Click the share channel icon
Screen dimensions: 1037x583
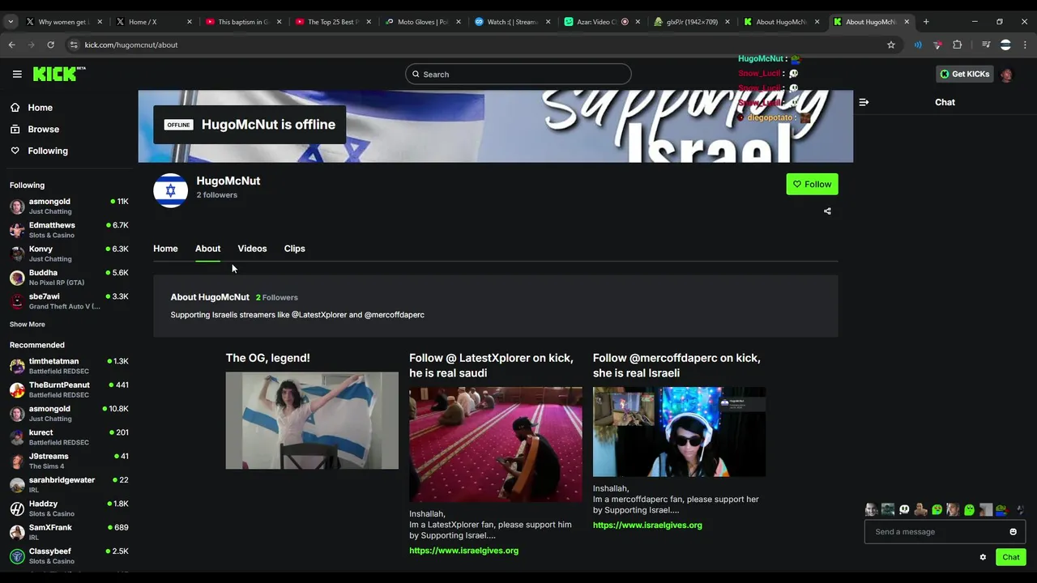coord(827,211)
